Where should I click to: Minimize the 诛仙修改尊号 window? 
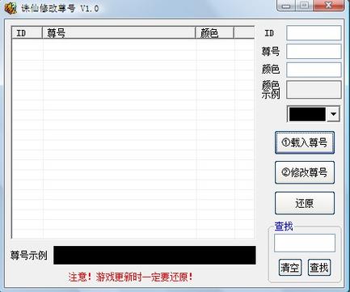[x=286, y=6]
